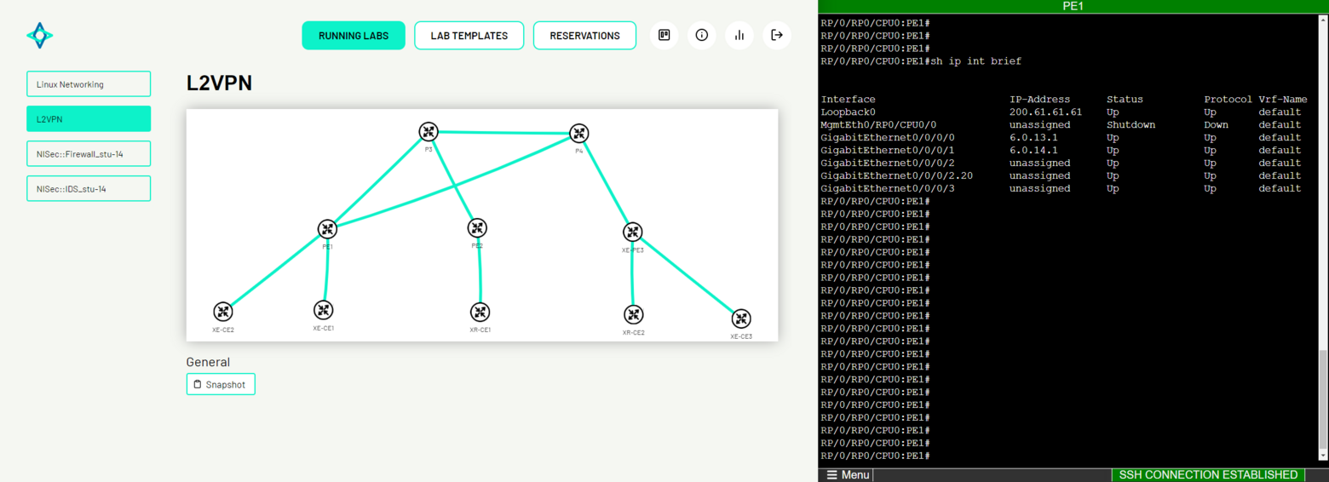Open the statistics bar chart icon

739,36
